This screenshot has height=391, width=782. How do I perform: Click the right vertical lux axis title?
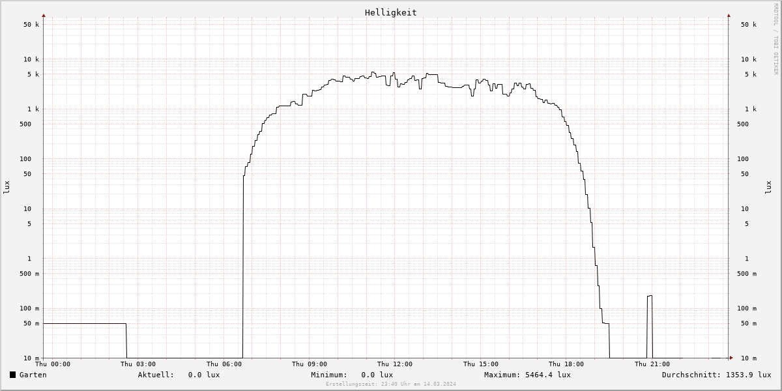pyautogui.click(x=768, y=187)
